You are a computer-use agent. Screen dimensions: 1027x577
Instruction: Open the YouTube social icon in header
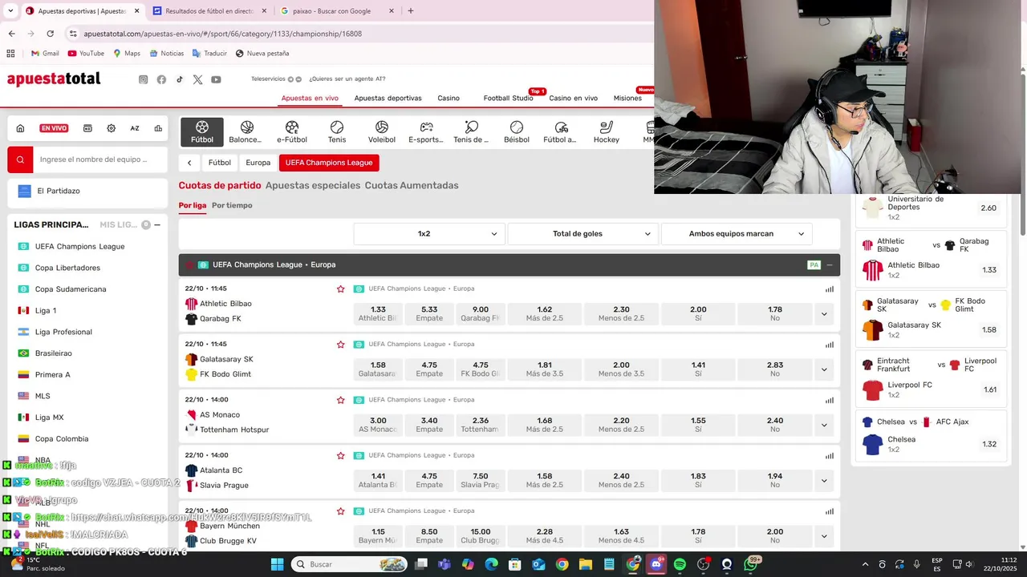point(216,79)
